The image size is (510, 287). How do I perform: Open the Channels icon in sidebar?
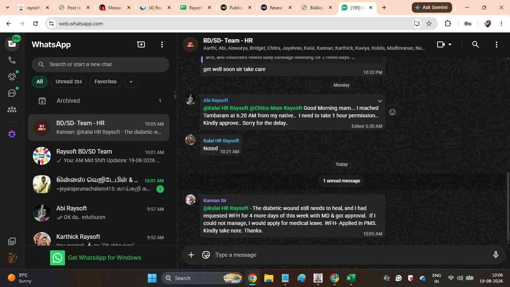(x=12, y=93)
